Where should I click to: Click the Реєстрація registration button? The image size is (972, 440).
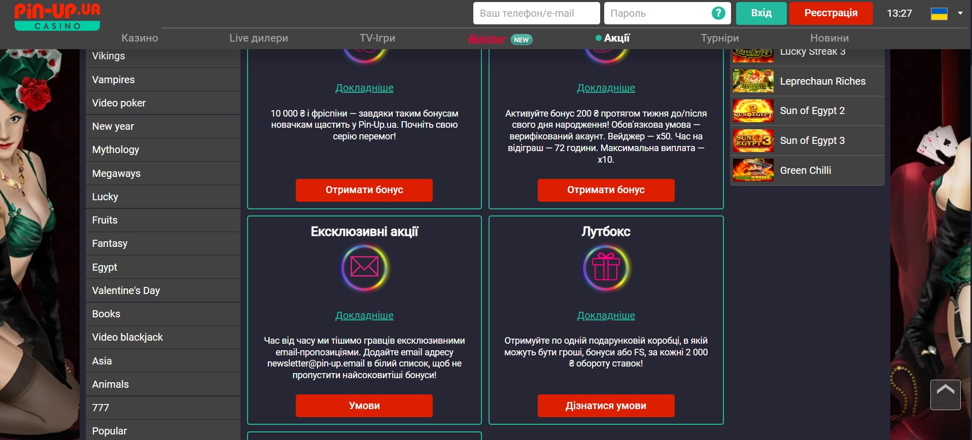click(x=831, y=13)
